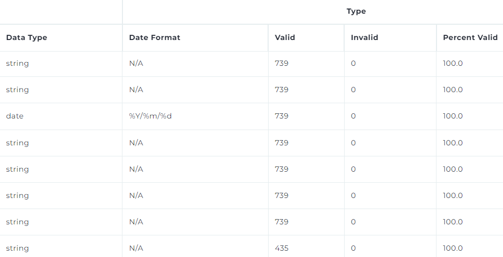This screenshot has width=503, height=257.
Task: Select the string cell in the first data row
Action: pyautogui.click(x=17, y=63)
